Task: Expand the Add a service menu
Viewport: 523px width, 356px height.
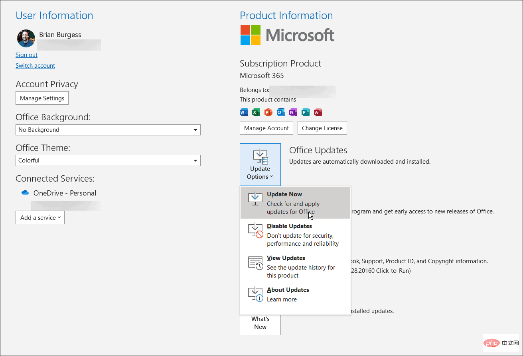Action: (40, 217)
